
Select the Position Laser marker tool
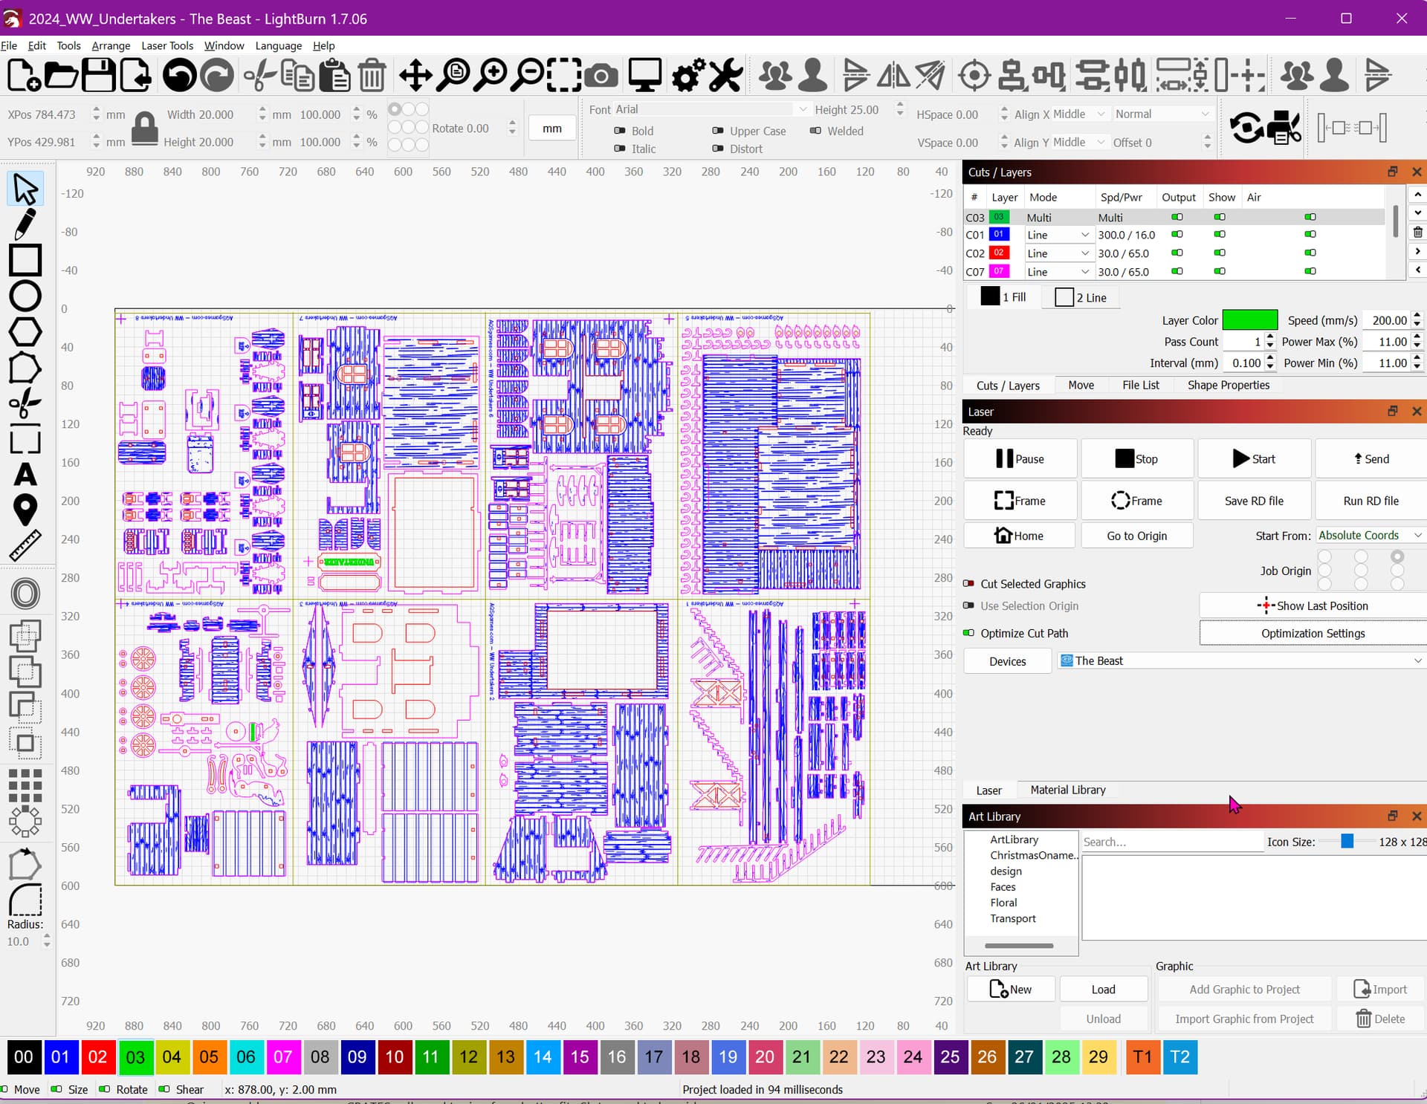point(25,510)
